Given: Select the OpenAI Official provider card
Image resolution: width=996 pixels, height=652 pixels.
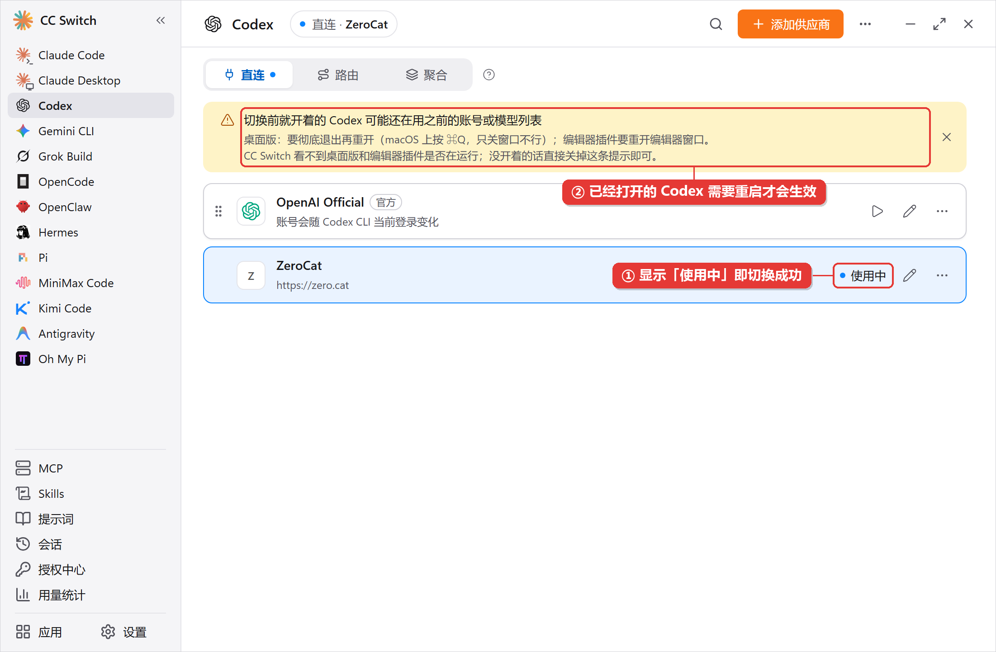Looking at the screenshot, I should coord(585,211).
